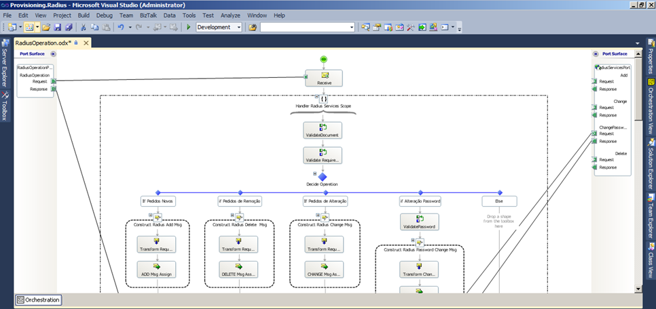656x309 pixels.
Task: Click the Find in Files icon
Action: tap(252, 27)
